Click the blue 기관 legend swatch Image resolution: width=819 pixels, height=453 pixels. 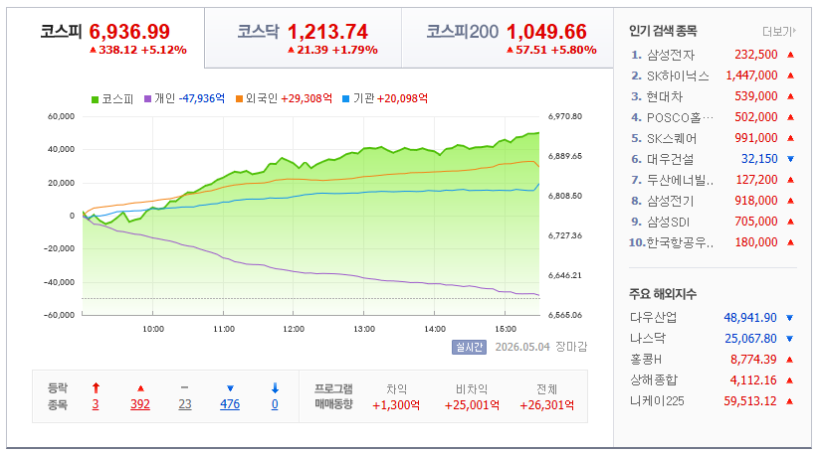coord(345,99)
